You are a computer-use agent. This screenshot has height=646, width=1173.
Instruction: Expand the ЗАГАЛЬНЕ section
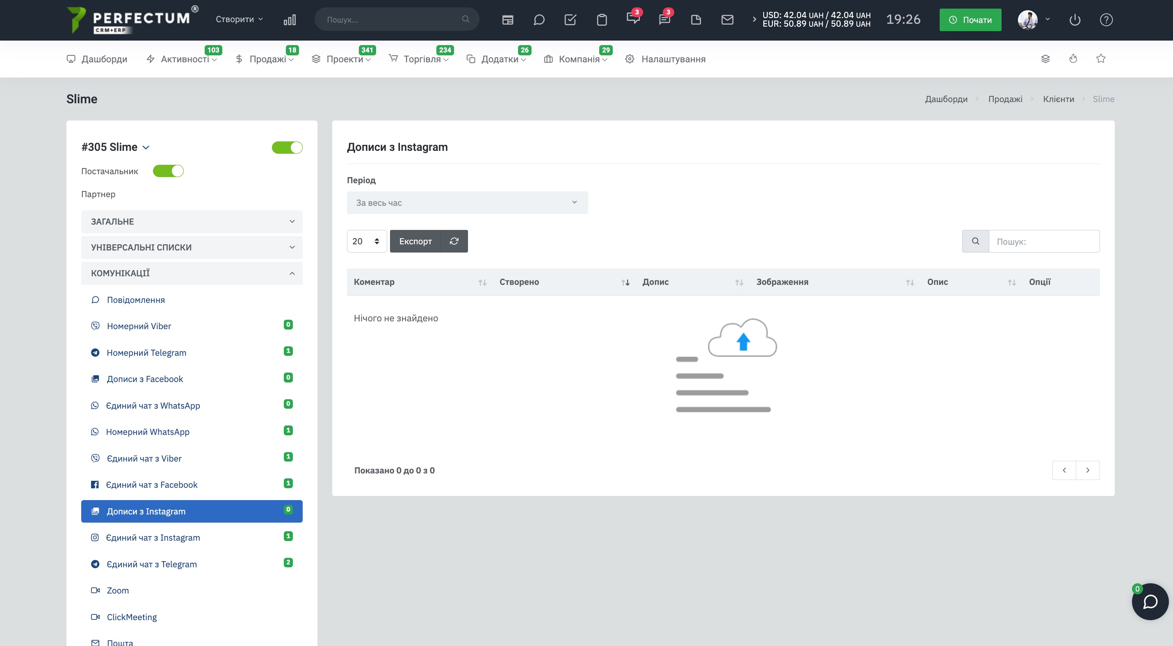pos(192,222)
